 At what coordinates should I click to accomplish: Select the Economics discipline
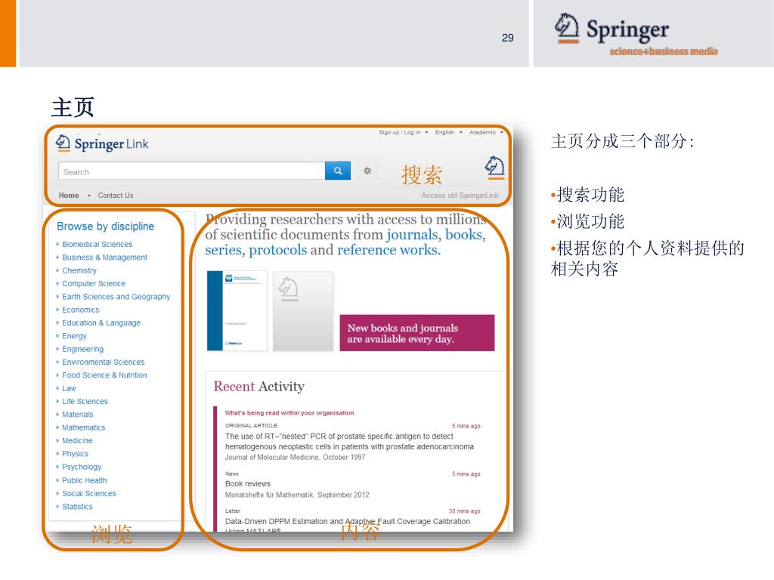point(80,310)
